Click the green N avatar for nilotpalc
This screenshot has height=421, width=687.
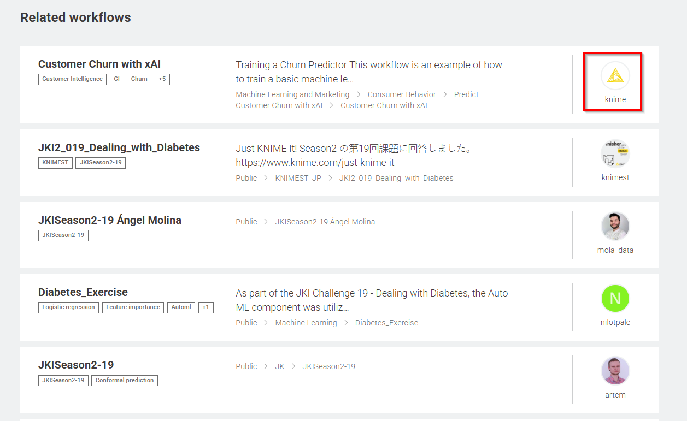(x=615, y=299)
